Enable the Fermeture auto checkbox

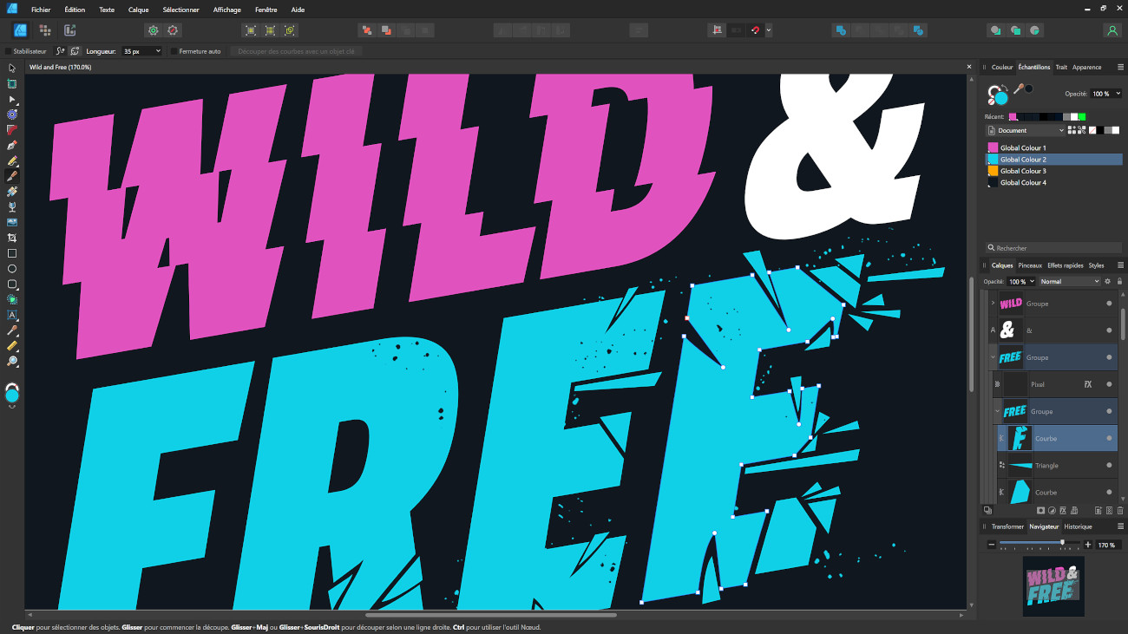pos(174,51)
